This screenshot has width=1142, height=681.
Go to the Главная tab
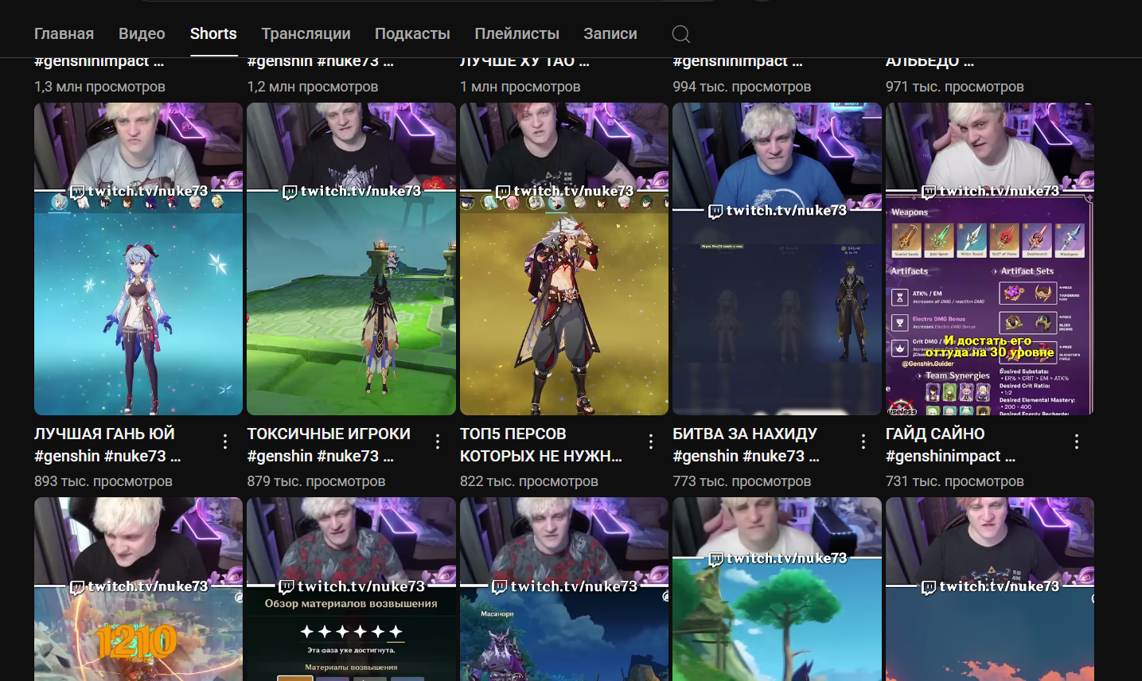[x=64, y=34]
